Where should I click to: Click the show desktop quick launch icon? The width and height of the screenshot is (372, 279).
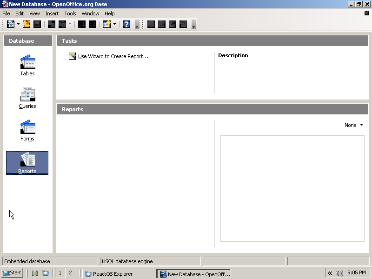coord(35,273)
